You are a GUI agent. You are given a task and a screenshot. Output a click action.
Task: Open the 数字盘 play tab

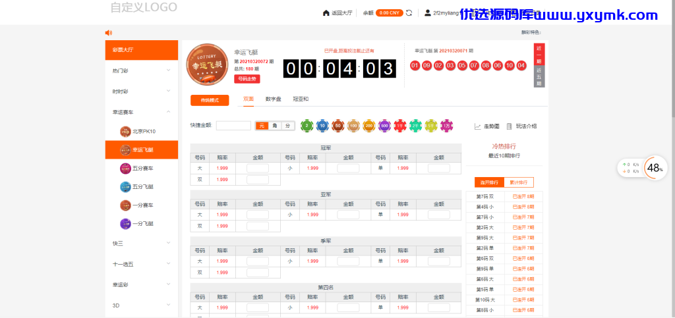274,99
